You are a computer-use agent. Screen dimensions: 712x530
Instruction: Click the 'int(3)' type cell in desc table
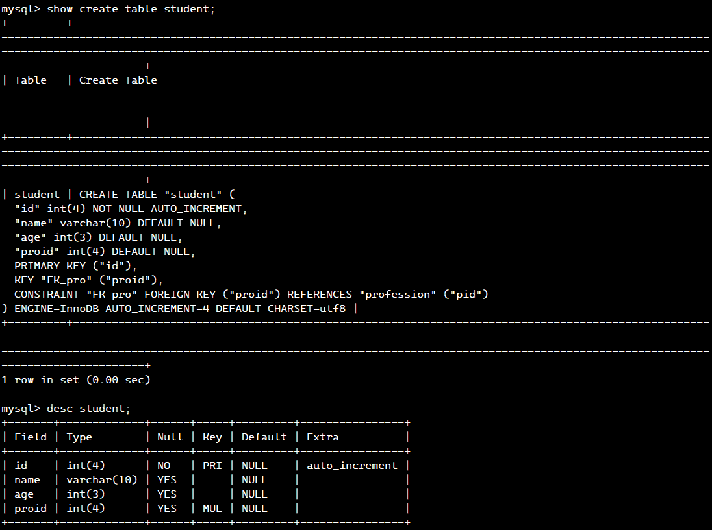pos(85,494)
